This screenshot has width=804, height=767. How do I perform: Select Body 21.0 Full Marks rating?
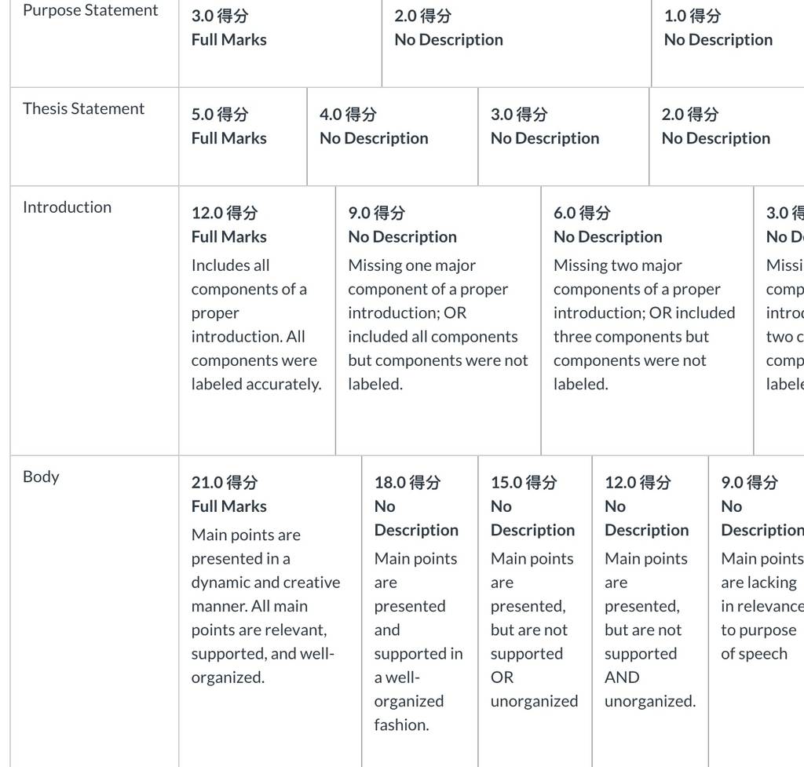coord(270,611)
